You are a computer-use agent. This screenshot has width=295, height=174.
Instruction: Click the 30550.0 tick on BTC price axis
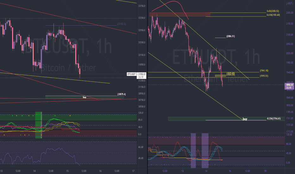point(141,107)
